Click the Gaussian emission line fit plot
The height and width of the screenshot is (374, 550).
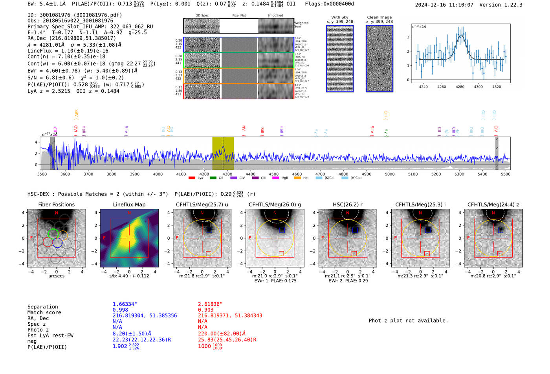point(461,53)
